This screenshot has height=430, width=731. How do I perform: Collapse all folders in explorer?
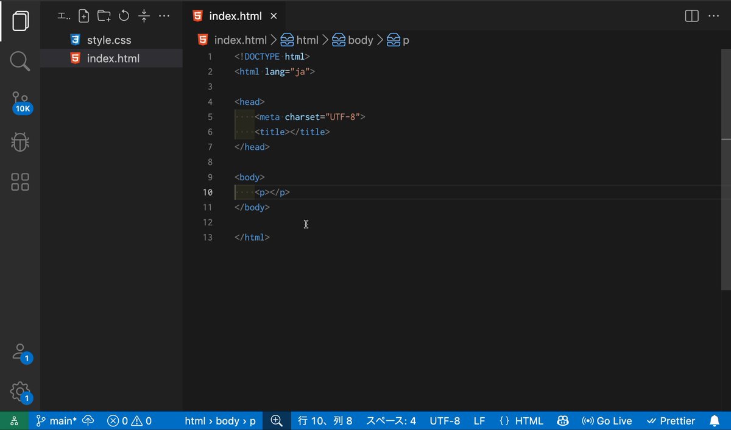coord(144,16)
